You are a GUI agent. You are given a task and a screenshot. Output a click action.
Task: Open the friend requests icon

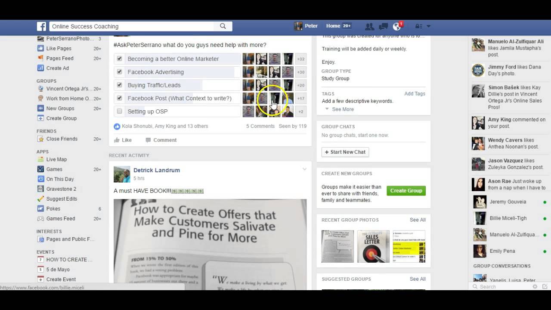pyautogui.click(x=369, y=26)
